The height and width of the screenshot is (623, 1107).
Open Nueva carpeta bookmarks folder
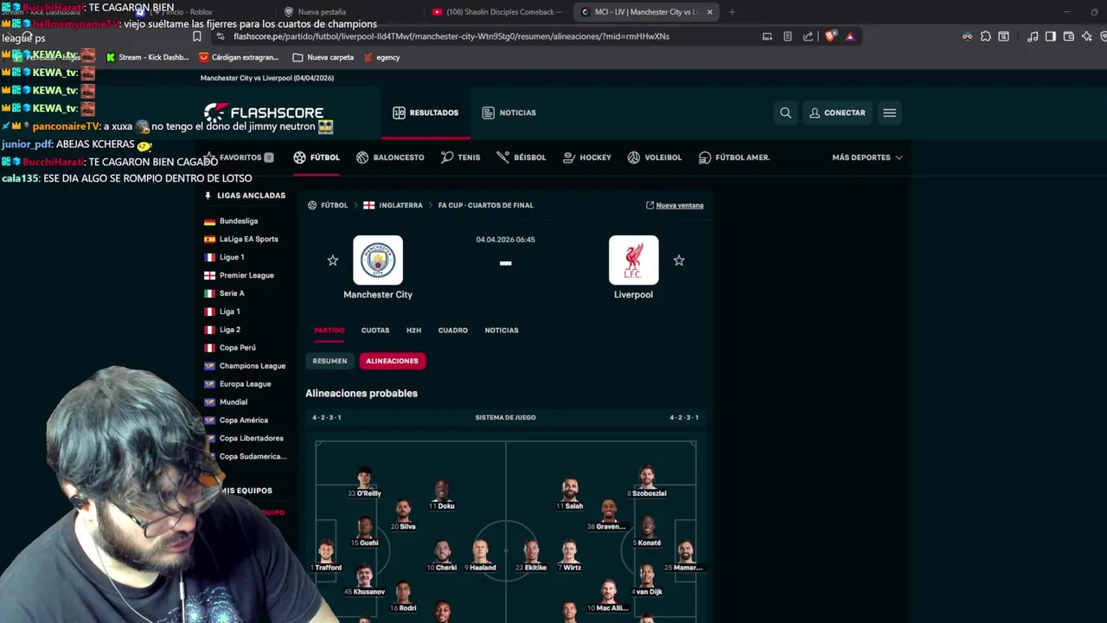(x=323, y=57)
